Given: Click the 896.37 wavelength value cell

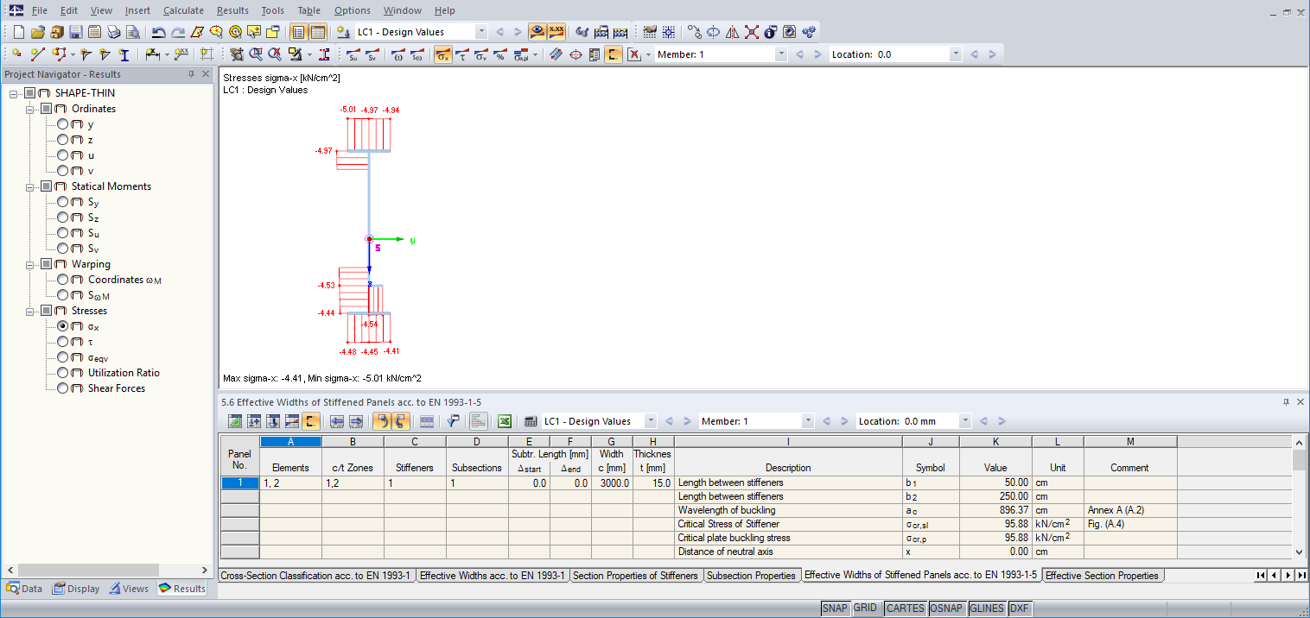Looking at the screenshot, I should 995,510.
